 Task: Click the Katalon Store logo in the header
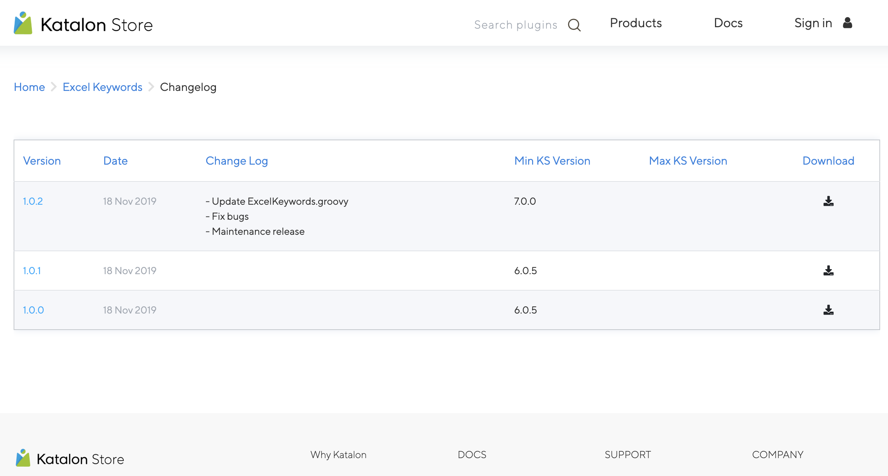click(x=83, y=24)
